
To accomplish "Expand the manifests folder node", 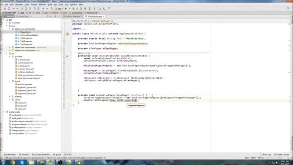I will 7,23.
